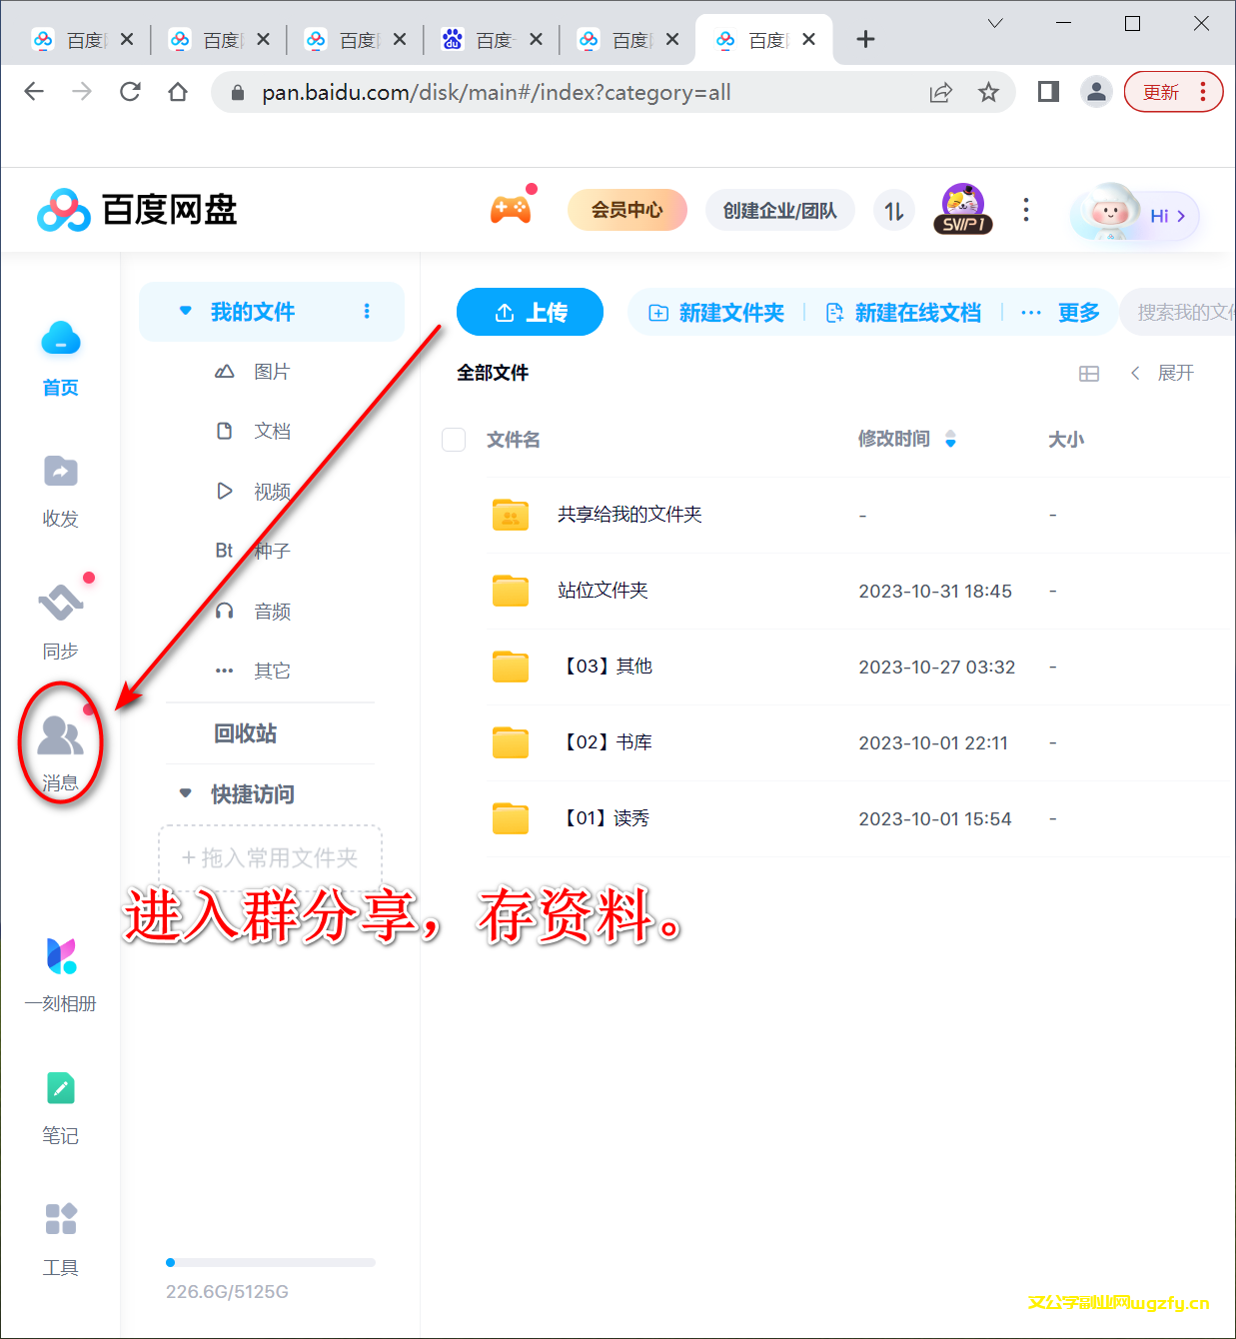Click the Baidu Netdisk logo
Image resolution: width=1236 pixels, height=1339 pixels.
point(137,210)
